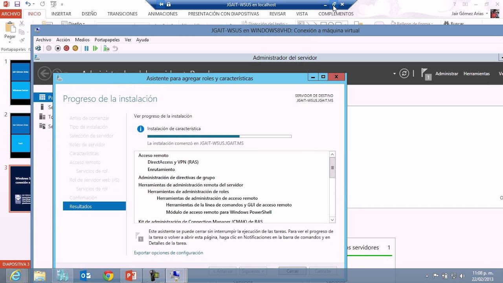Screen dimensions: 503x283
Task: Open the Ver menu in VM window
Action: coord(128,40)
